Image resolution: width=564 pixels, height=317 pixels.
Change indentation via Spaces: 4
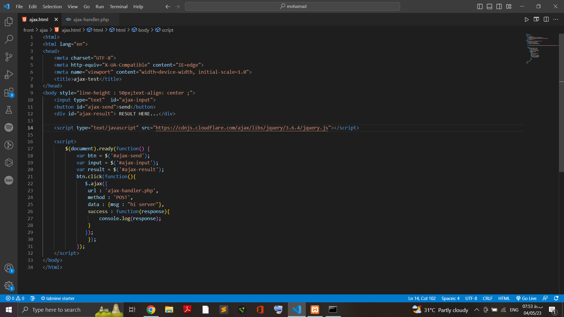point(450,298)
